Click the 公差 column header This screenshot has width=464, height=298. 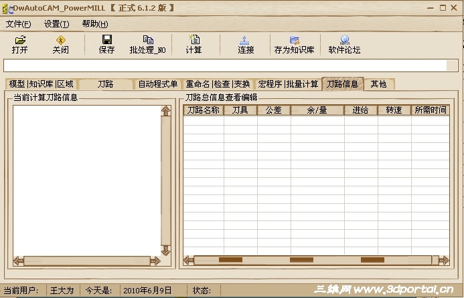(274, 110)
